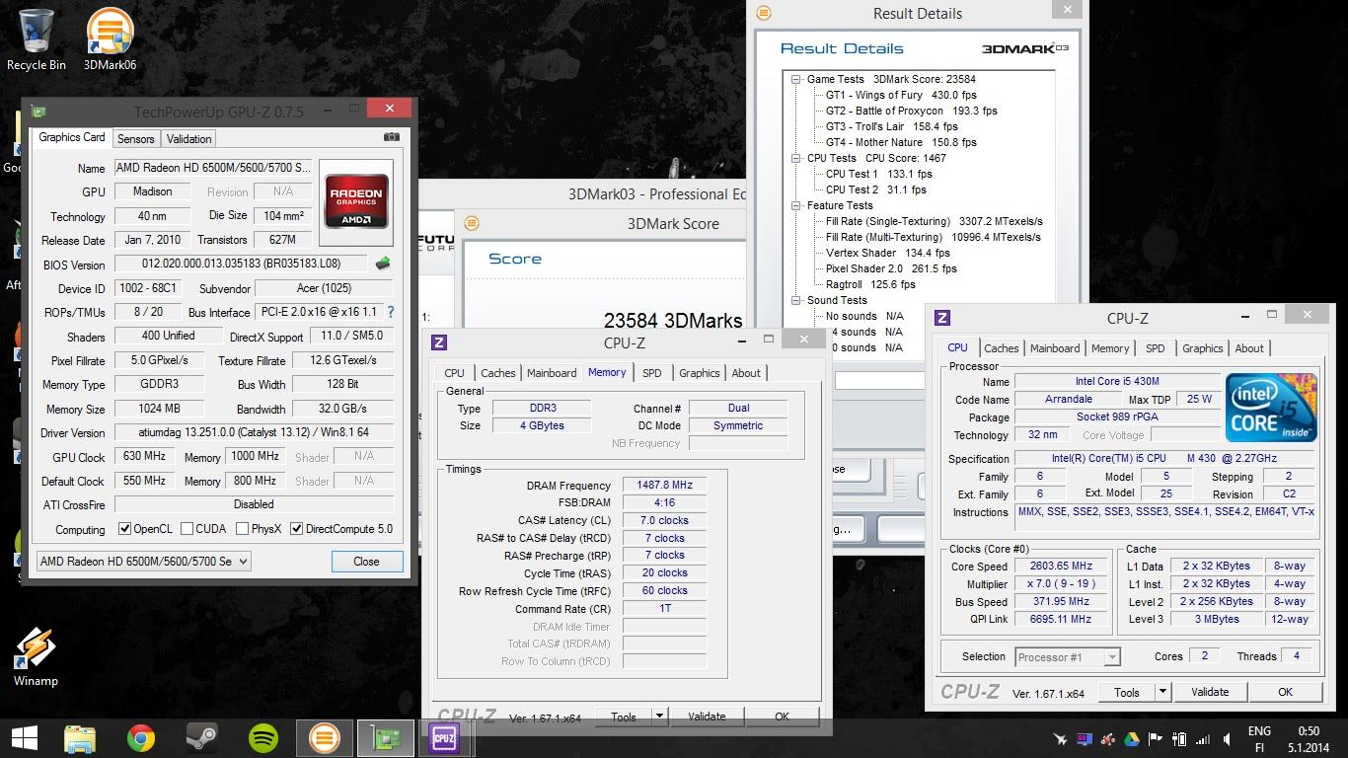Click the bus interface question mark icon
Viewport: 1348px width, 758px height.
click(391, 312)
